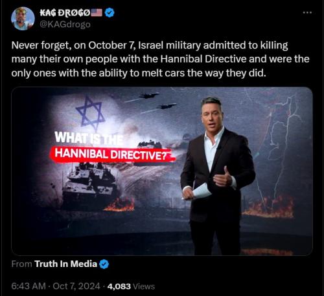Play the Hannibal Directive video thumbnail
This screenshot has height=296, width=324.
pyautogui.click(x=162, y=171)
